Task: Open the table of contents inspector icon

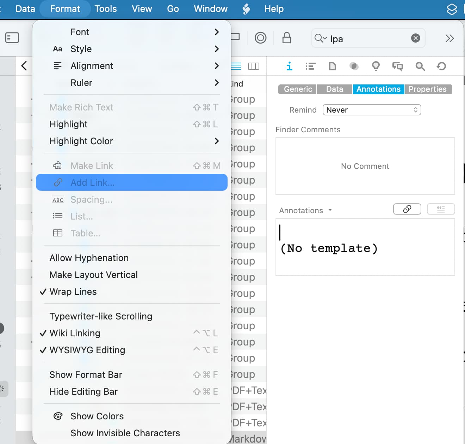Action: pyautogui.click(x=310, y=66)
